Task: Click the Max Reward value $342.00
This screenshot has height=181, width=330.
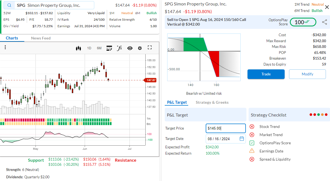Action: coord(319,41)
